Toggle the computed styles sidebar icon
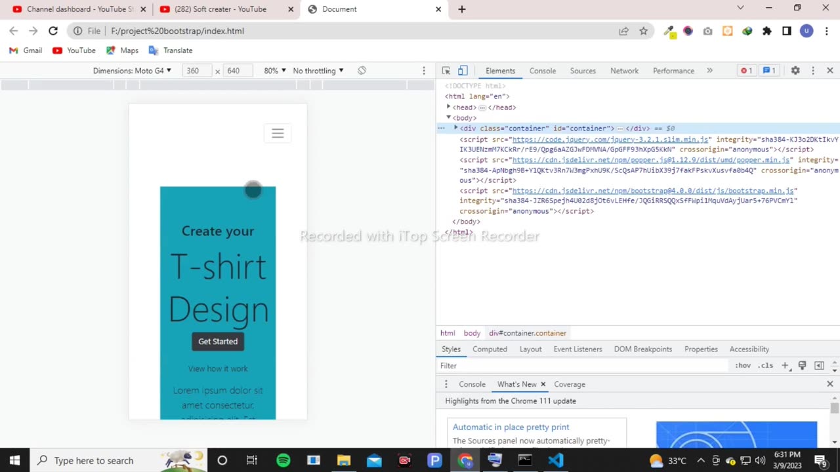 click(819, 366)
